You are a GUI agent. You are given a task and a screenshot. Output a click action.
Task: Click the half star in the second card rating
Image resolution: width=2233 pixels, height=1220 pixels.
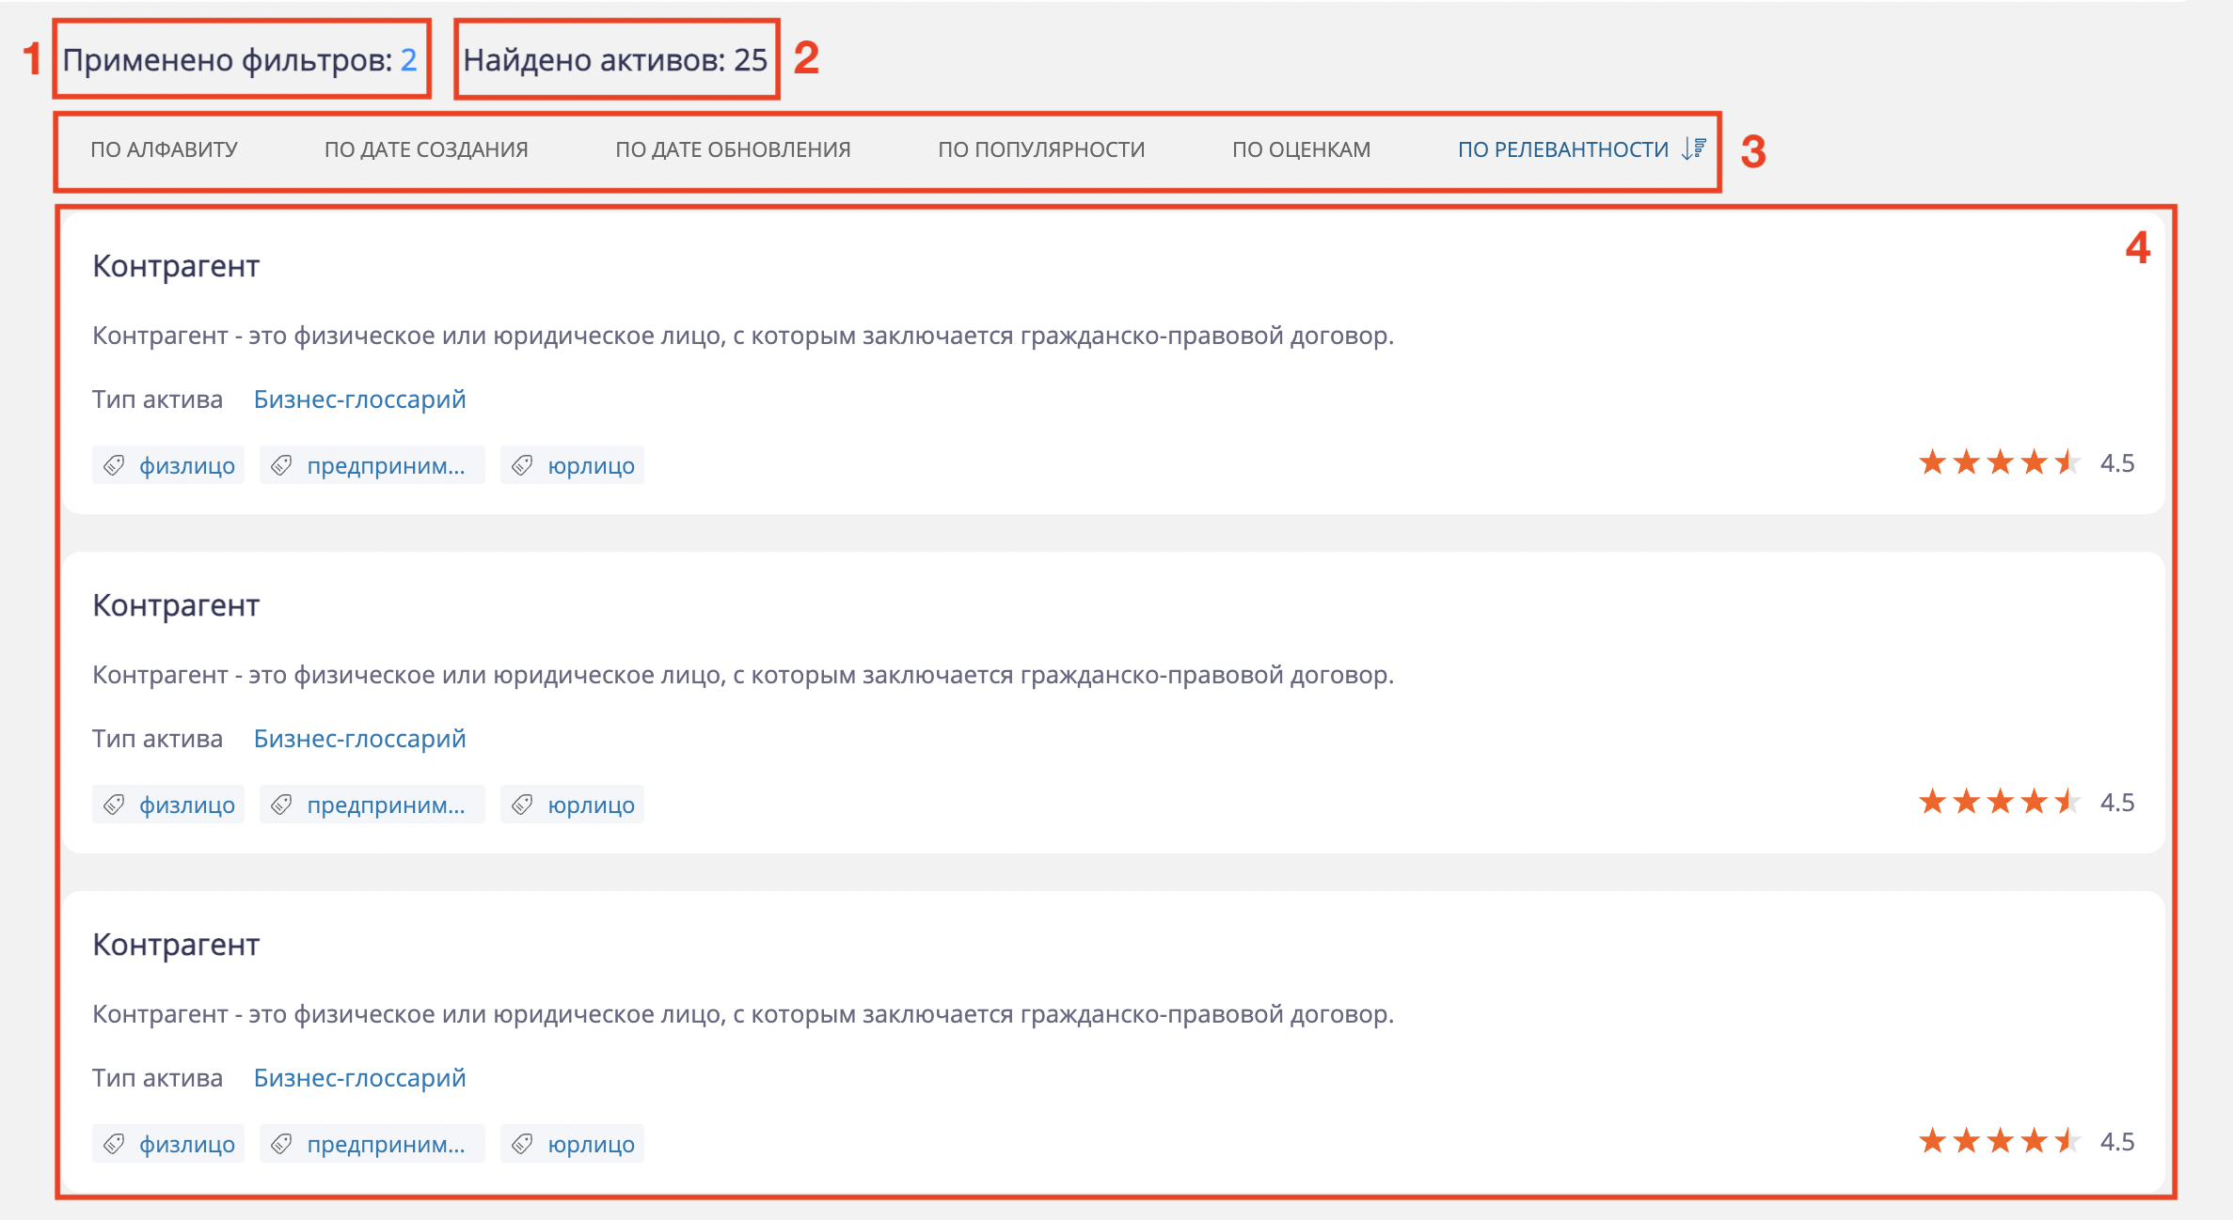(2067, 802)
